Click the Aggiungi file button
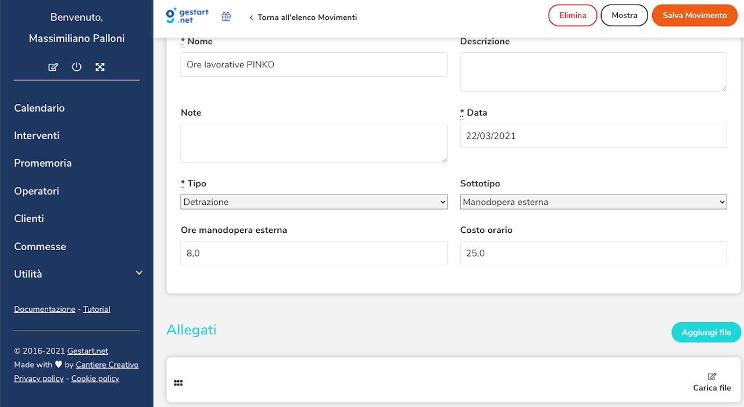The height and width of the screenshot is (407, 744). tap(706, 332)
